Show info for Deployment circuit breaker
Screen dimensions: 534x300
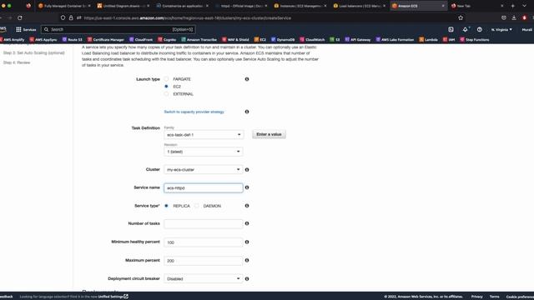[x=247, y=279]
